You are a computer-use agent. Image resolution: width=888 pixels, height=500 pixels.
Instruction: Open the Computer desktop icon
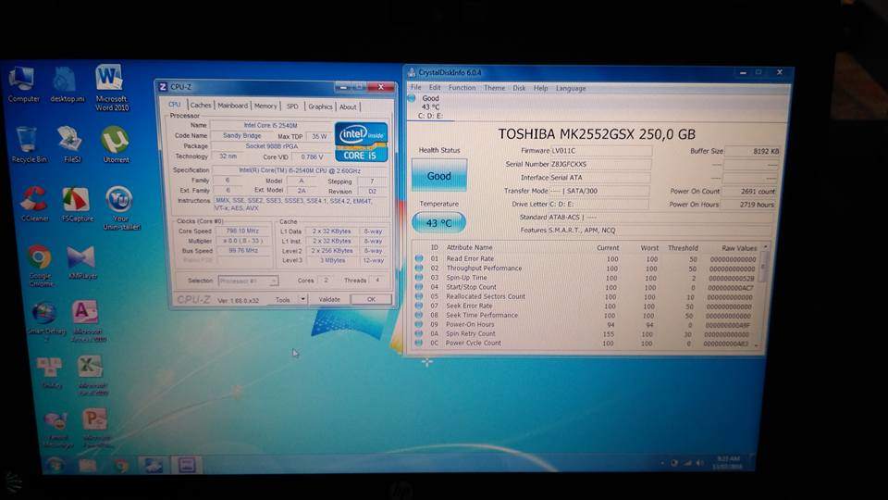[x=22, y=85]
